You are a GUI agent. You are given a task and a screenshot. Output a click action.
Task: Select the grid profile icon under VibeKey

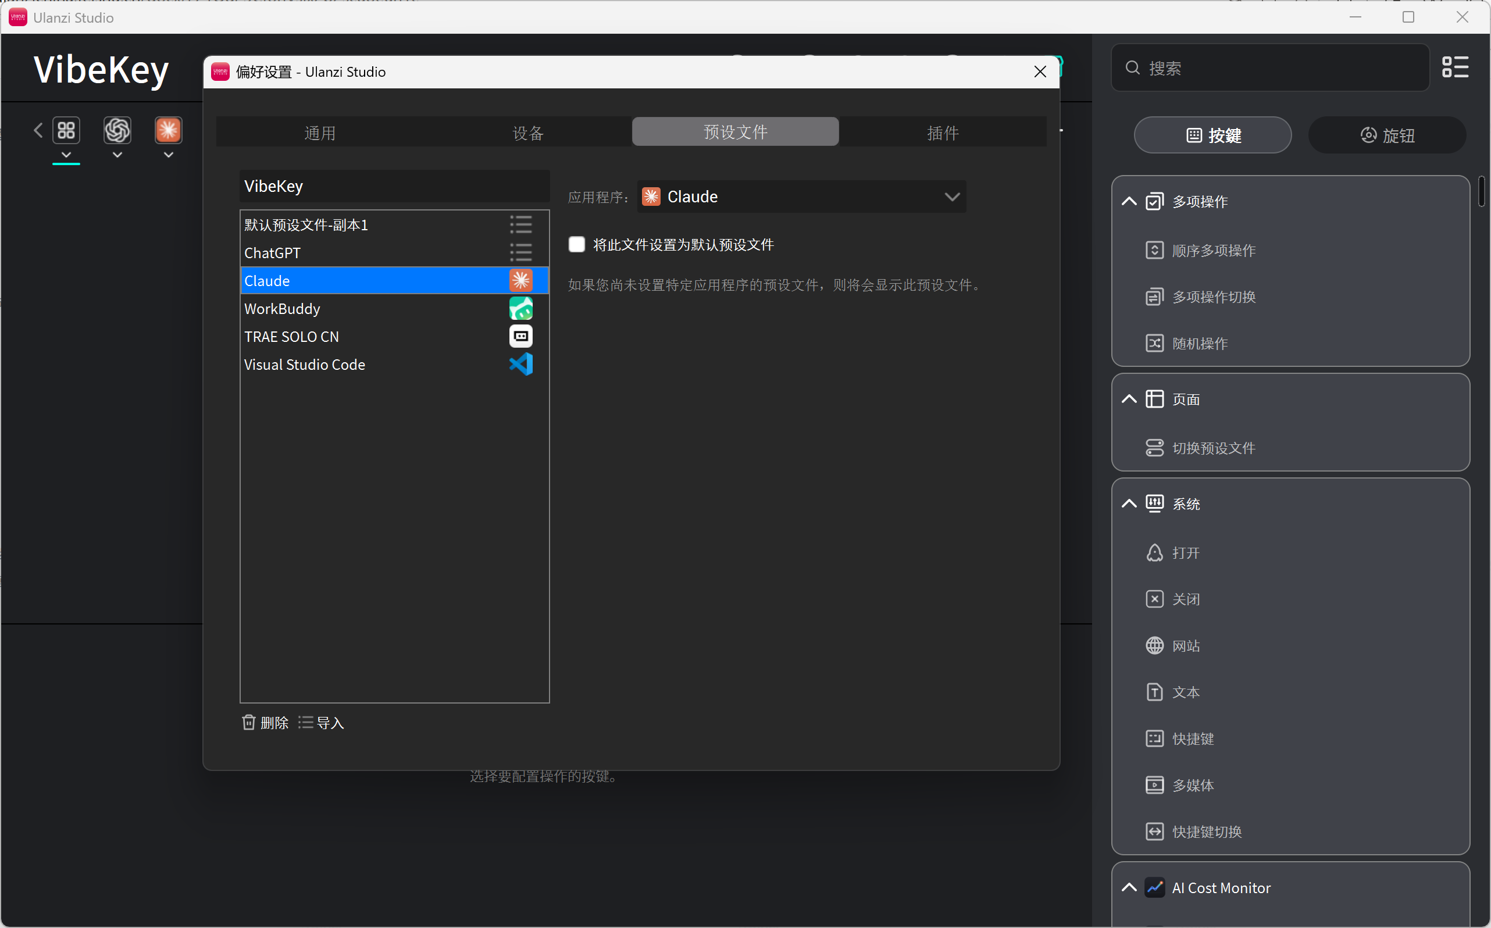pyautogui.click(x=66, y=130)
